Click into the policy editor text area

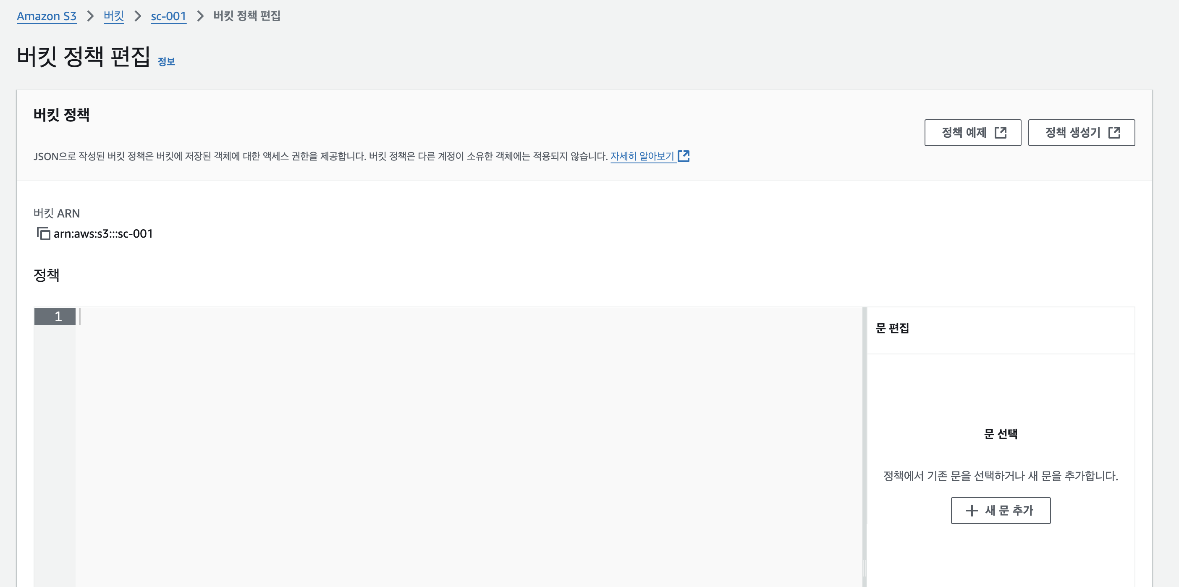click(469, 447)
